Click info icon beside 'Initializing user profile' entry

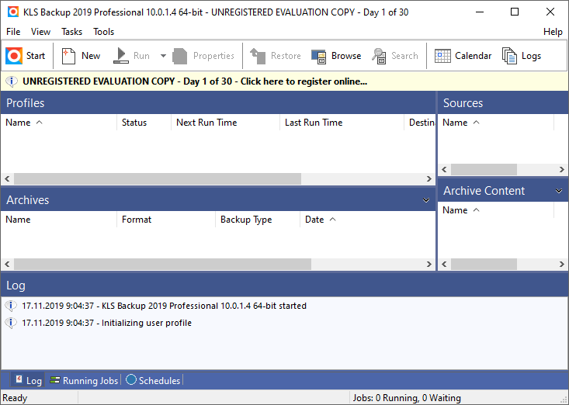coord(11,323)
